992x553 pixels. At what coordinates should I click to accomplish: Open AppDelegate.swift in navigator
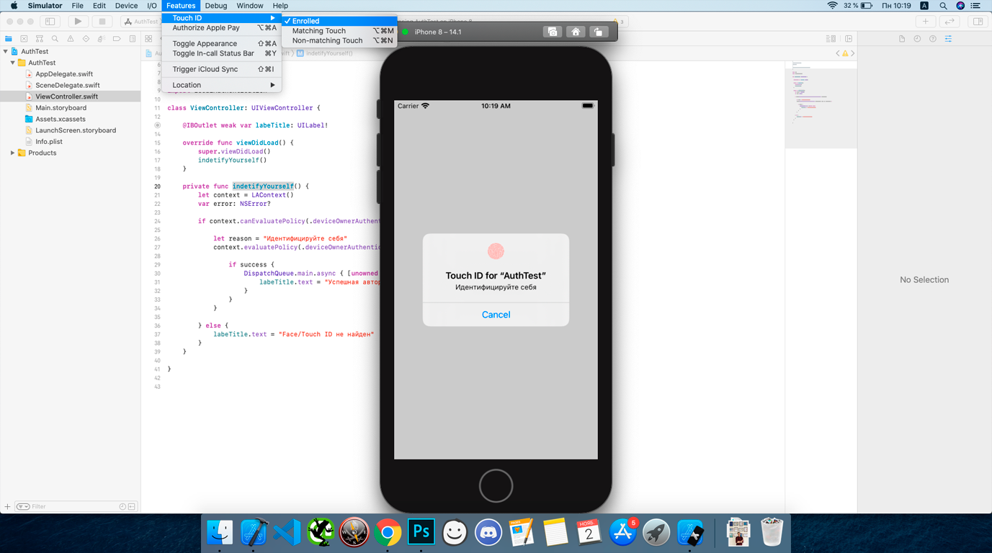coord(64,74)
